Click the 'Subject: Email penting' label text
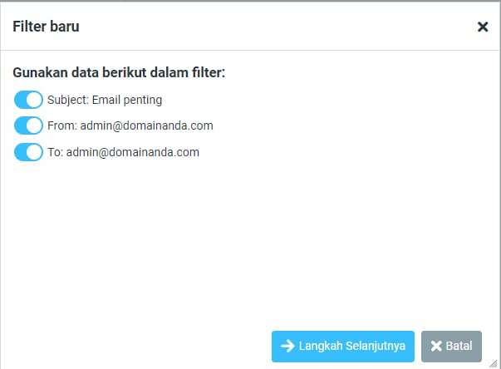 (105, 100)
